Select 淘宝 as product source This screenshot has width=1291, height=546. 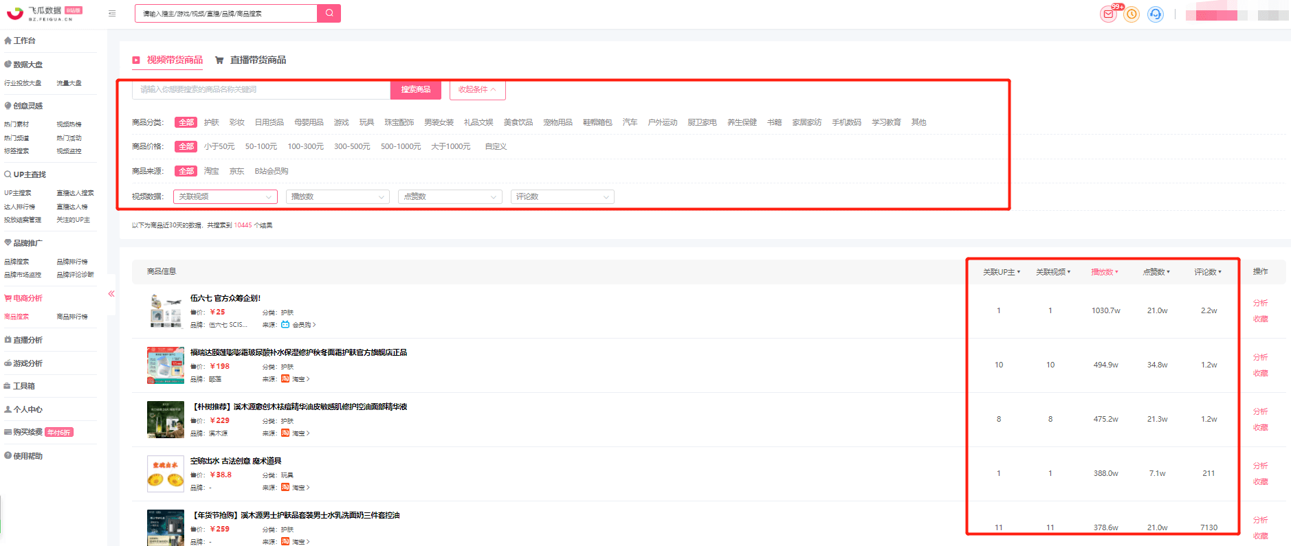212,171
